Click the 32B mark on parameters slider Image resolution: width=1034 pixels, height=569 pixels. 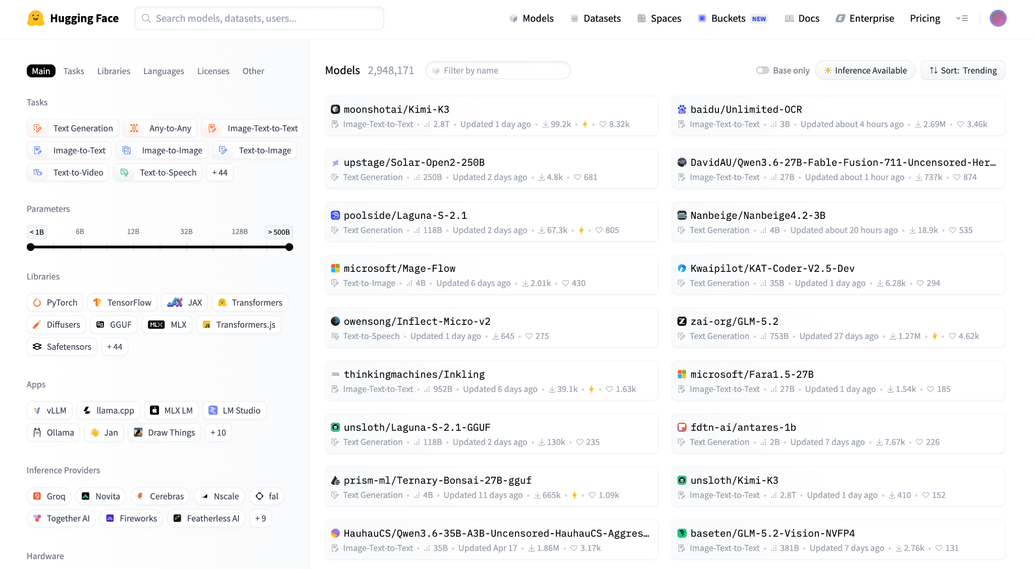(x=186, y=232)
